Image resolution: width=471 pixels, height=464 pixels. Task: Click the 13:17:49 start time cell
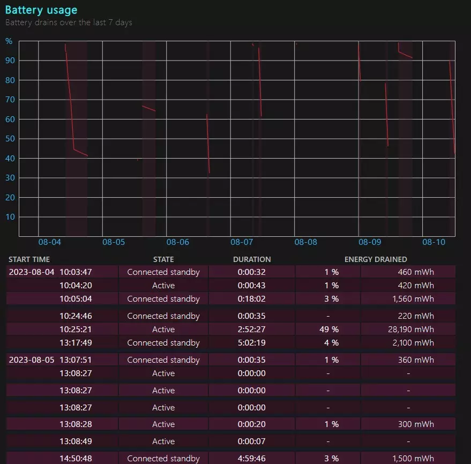pos(76,343)
